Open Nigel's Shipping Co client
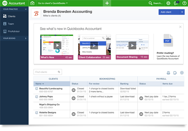The width and height of the screenshot is (188, 131). (50, 105)
